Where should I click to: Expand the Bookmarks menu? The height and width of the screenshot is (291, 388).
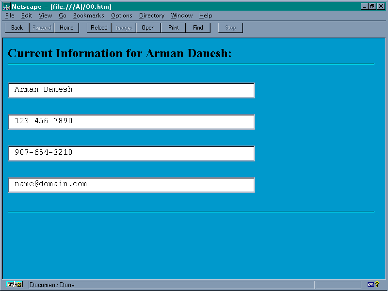pos(88,16)
